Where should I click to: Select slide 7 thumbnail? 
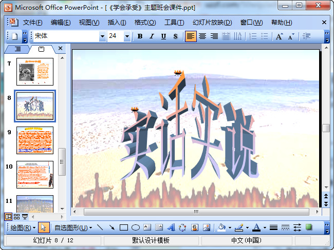[35, 72]
